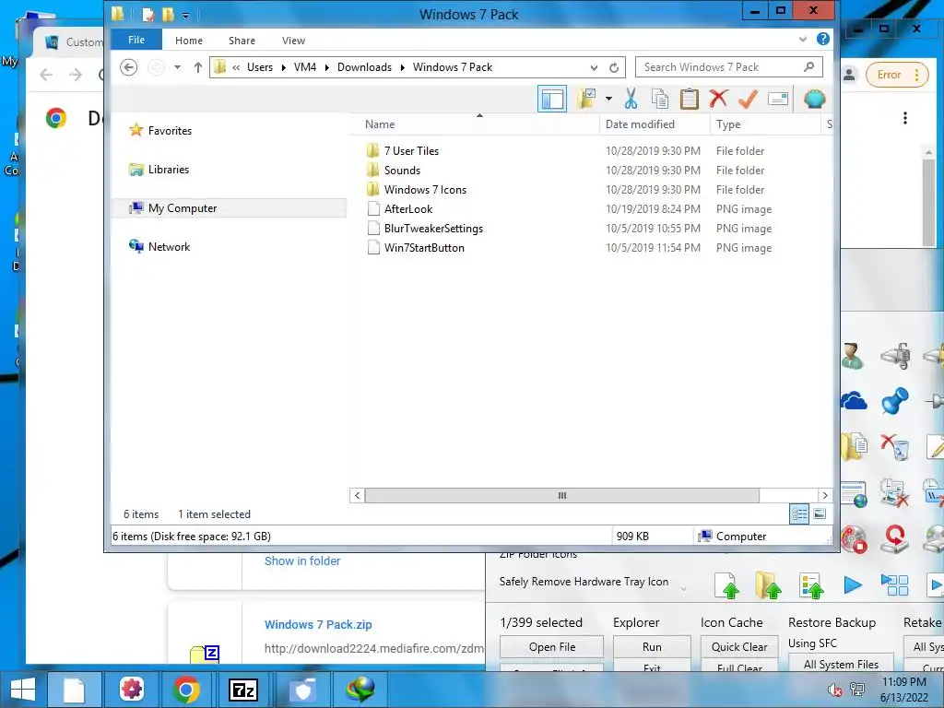Open recent locations dropdown arrow
Screen dimensions: 944x708
[178, 66]
